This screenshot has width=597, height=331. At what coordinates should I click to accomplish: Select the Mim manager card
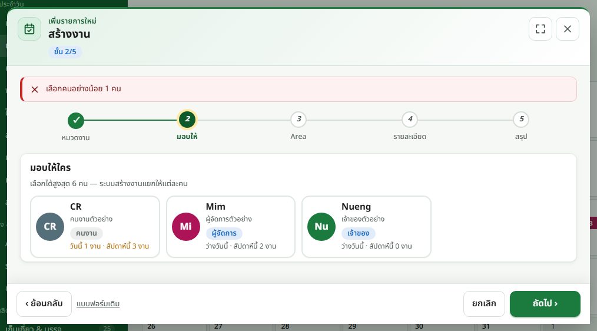coord(231,227)
